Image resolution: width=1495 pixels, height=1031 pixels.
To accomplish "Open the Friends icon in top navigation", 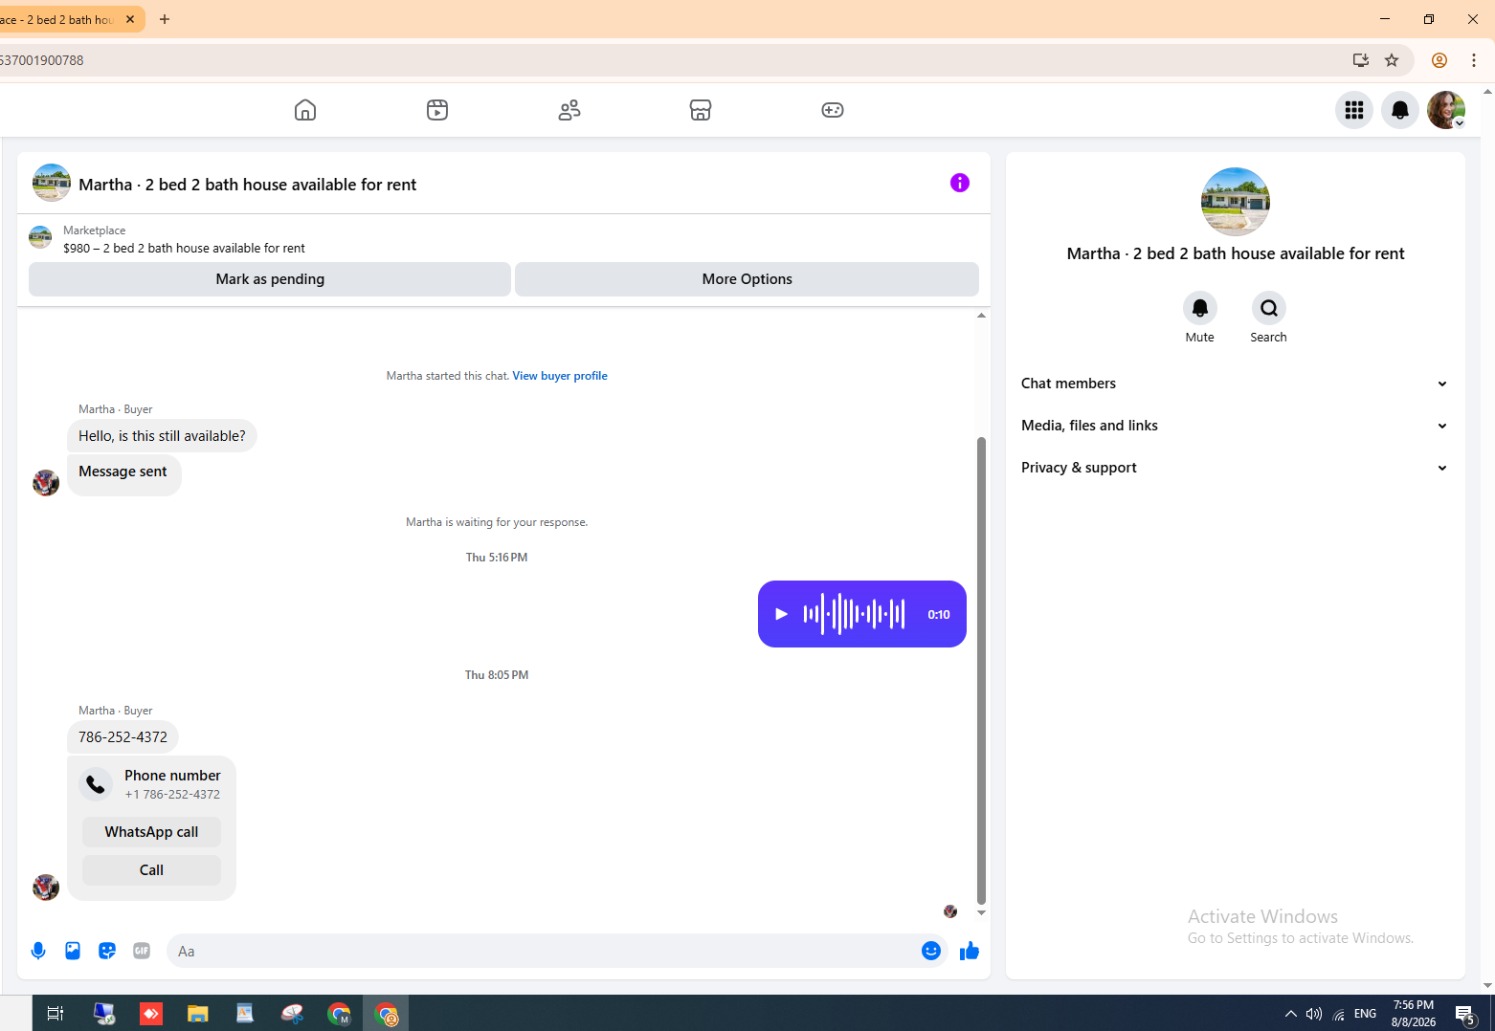I will pyautogui.click(x=569, y=110).
